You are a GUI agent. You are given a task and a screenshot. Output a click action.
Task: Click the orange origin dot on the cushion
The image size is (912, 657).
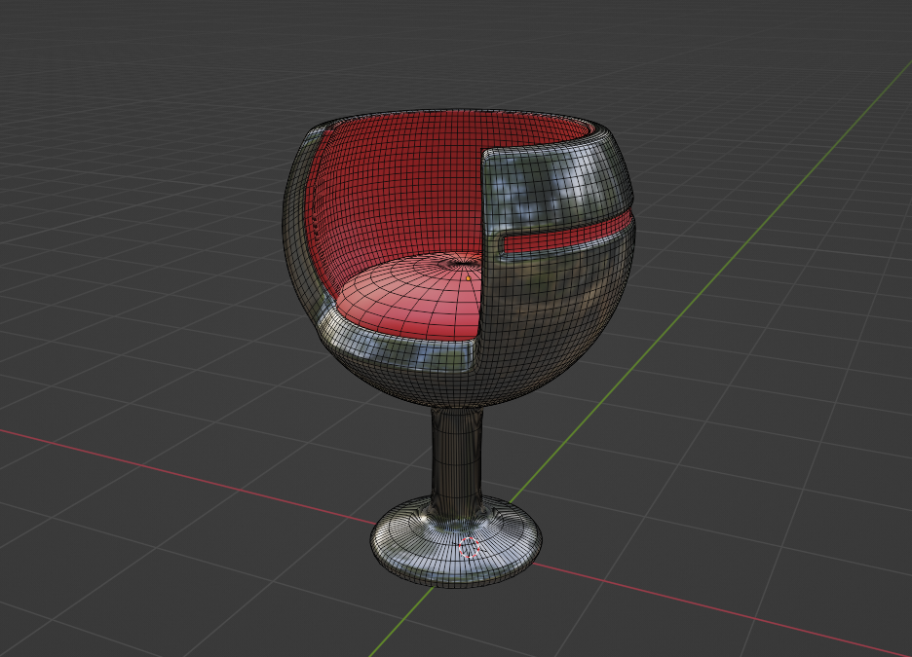click(468, 277)
